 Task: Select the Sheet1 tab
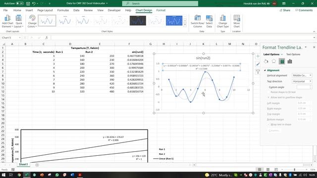tap(23, 165)
